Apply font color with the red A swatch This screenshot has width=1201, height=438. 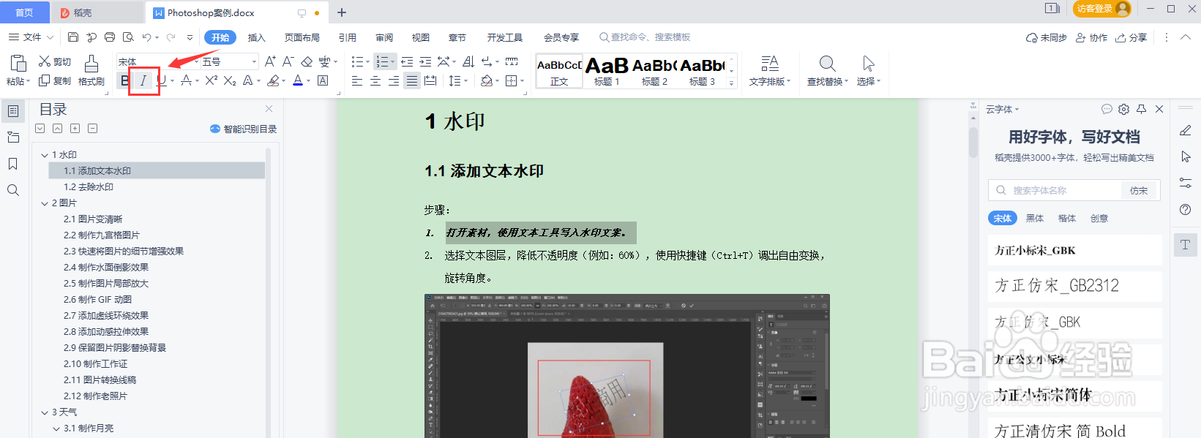[x=298, y=80]
